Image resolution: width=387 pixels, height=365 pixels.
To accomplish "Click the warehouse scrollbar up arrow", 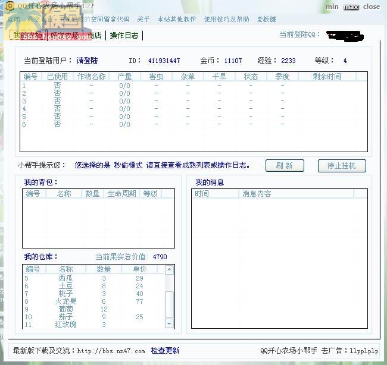I will point(169,270).
